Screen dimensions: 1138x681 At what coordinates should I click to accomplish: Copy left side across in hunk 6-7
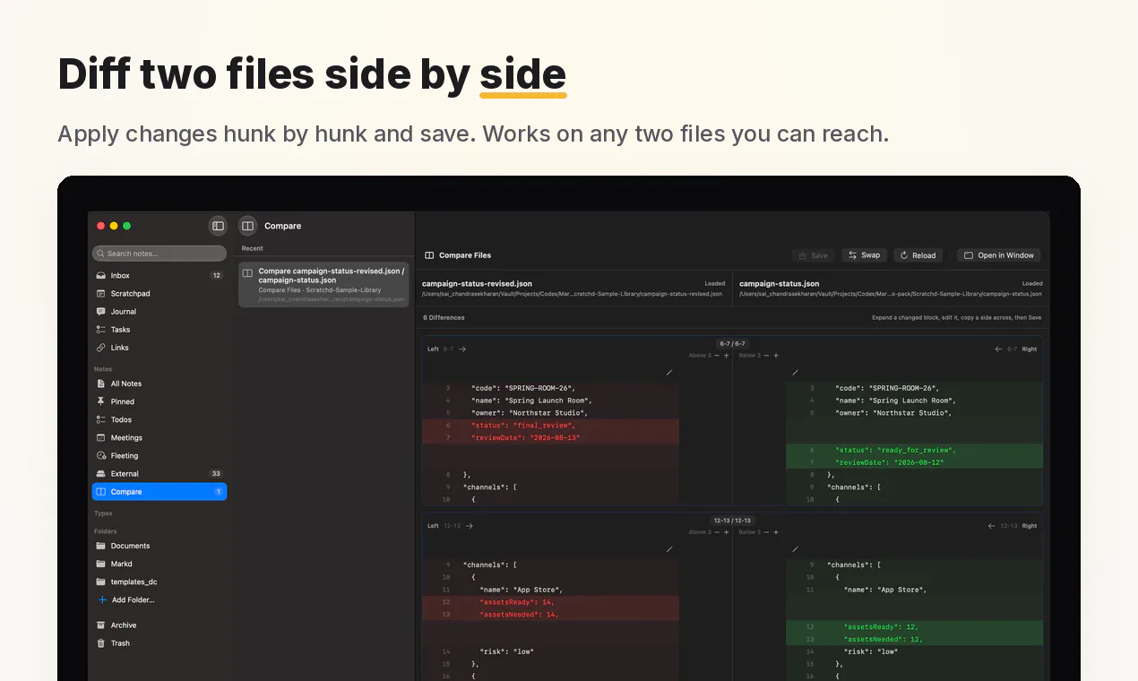461,349
